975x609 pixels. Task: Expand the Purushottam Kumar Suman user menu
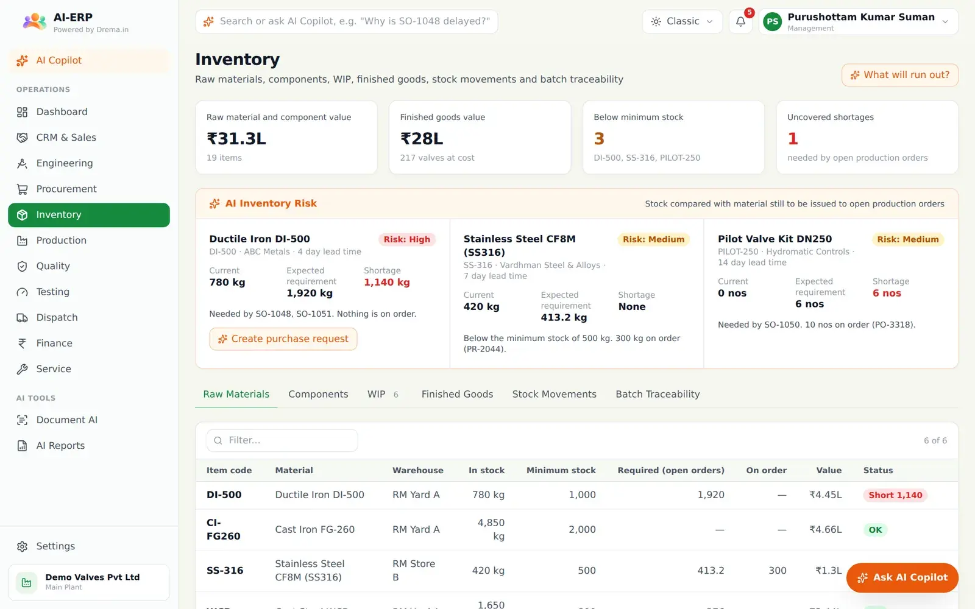[858, 21]
